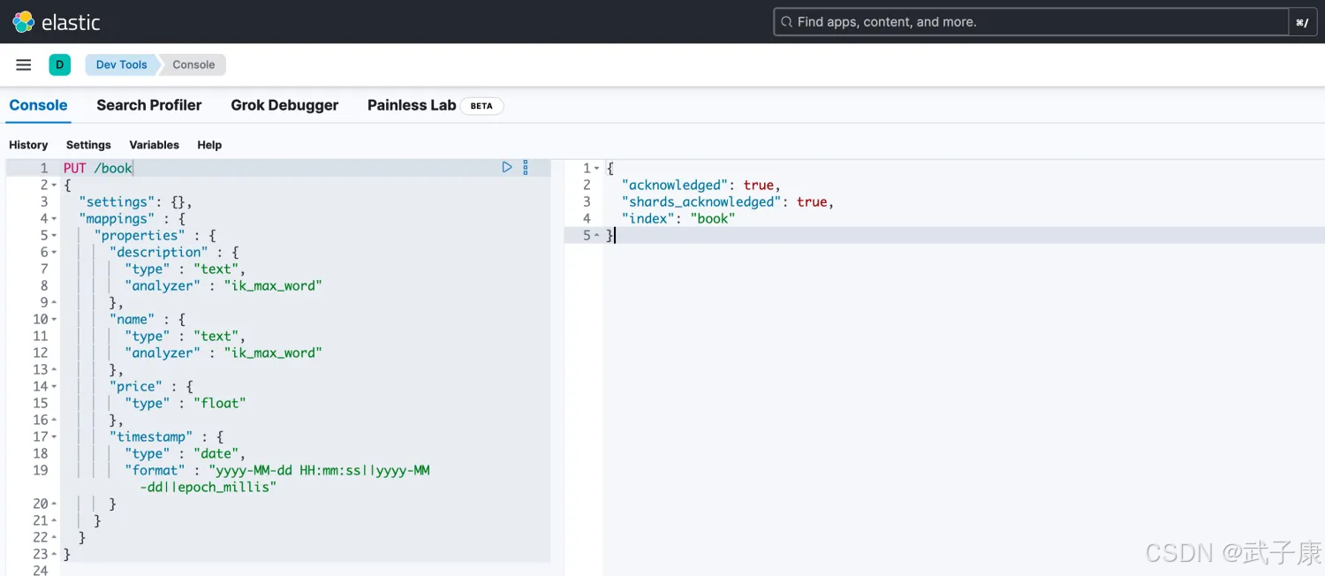Open console History
This screenshot has width=1325, height=576.
coord(28,145)
